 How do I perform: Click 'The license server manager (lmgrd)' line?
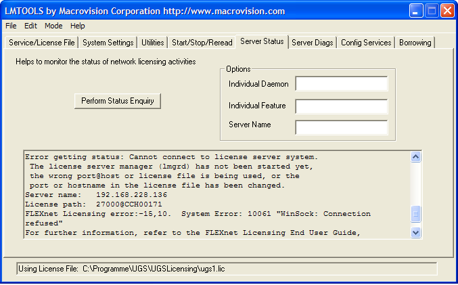coord(171,167)
